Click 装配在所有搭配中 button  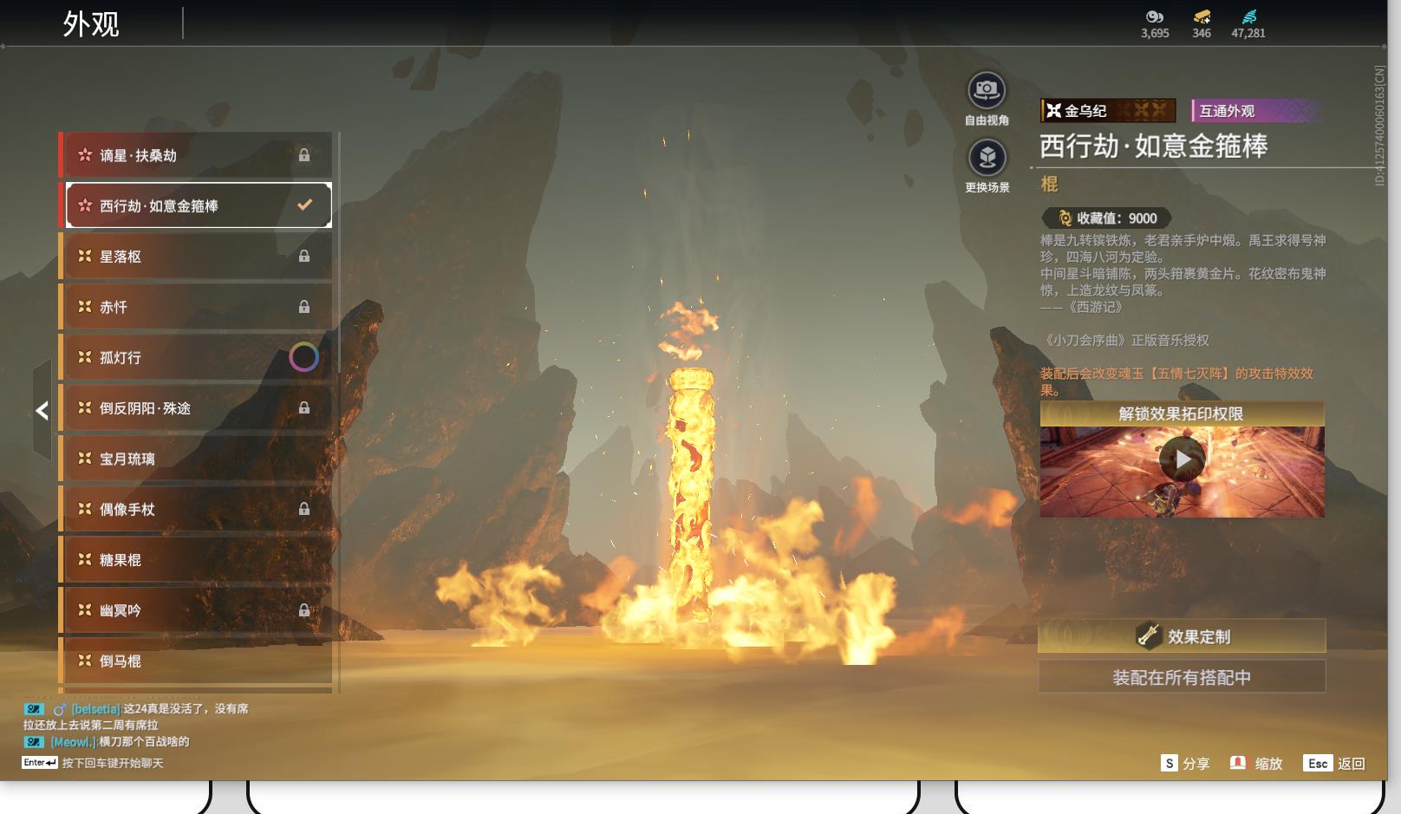(x=1182, y=677)
